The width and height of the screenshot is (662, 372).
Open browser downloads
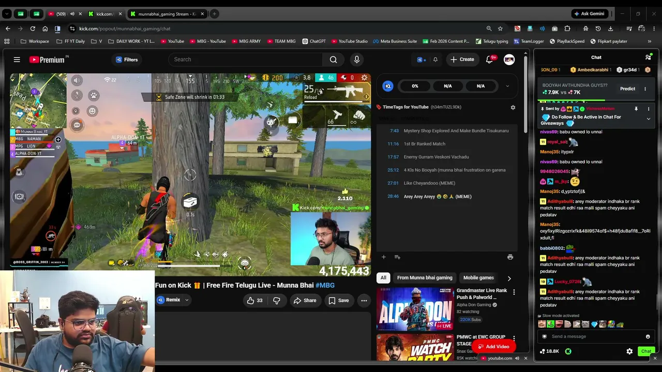click(x=610, y=28)
